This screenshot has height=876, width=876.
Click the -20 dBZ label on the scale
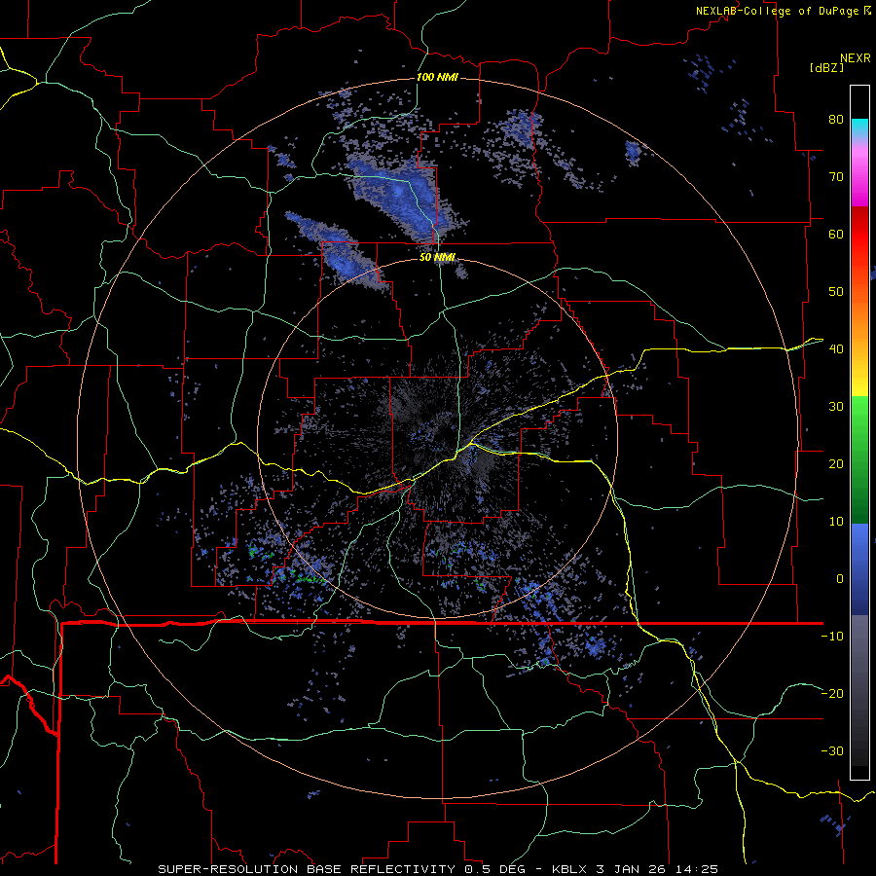point(832,694)
